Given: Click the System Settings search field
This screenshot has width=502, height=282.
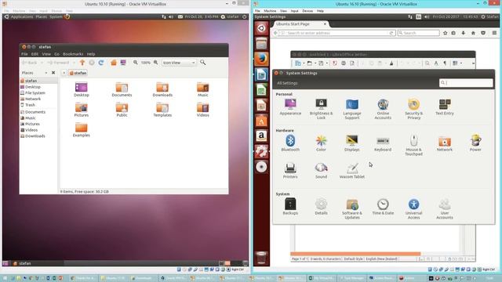Looking at the screenshot, I should click(466, 83).
